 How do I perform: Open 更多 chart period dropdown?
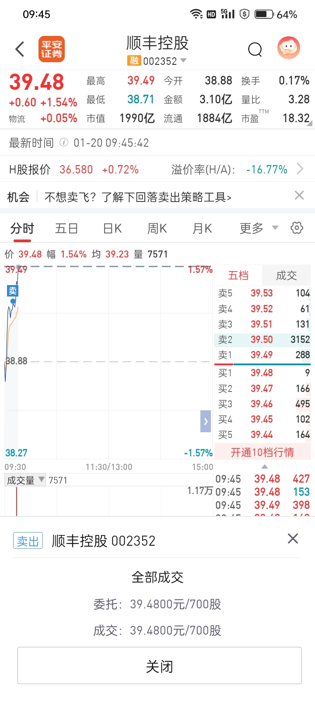(259, 228)
